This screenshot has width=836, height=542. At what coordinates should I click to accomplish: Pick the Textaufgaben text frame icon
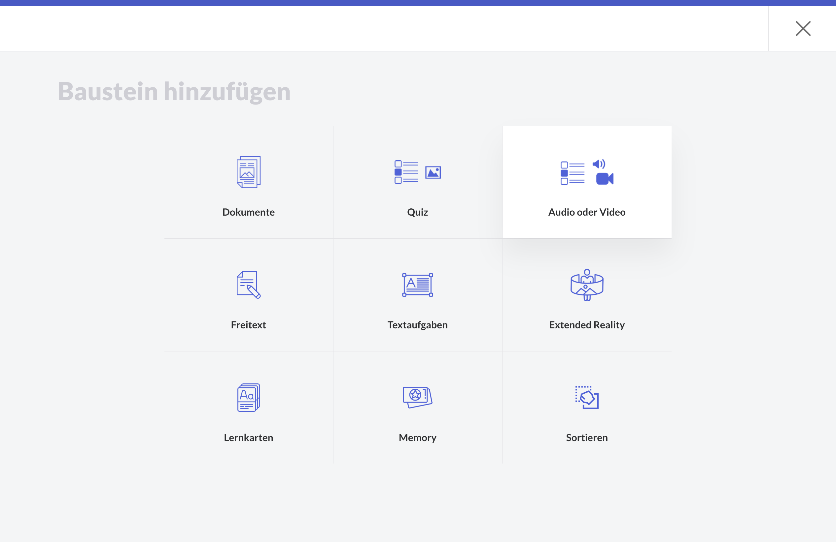tap(417, 285)
